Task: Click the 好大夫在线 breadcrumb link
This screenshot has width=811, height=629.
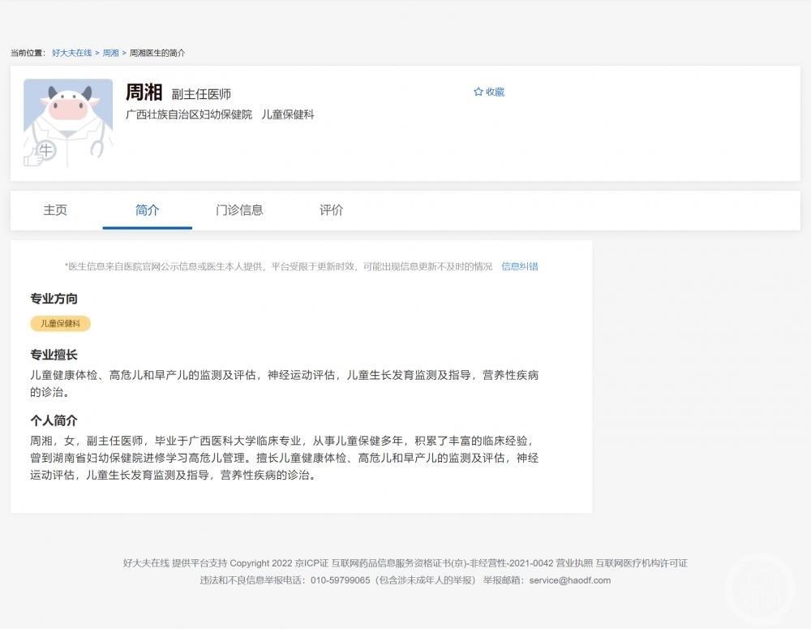Action: pos(72,53)
